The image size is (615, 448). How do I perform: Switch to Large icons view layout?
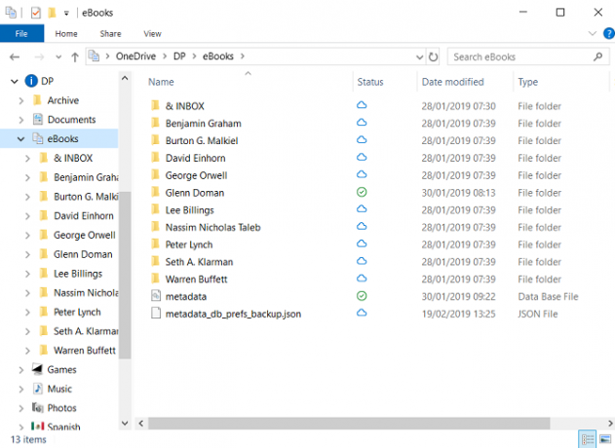coord(605,439)
